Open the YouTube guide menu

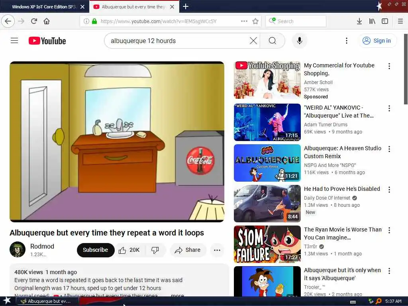(14, 41)
